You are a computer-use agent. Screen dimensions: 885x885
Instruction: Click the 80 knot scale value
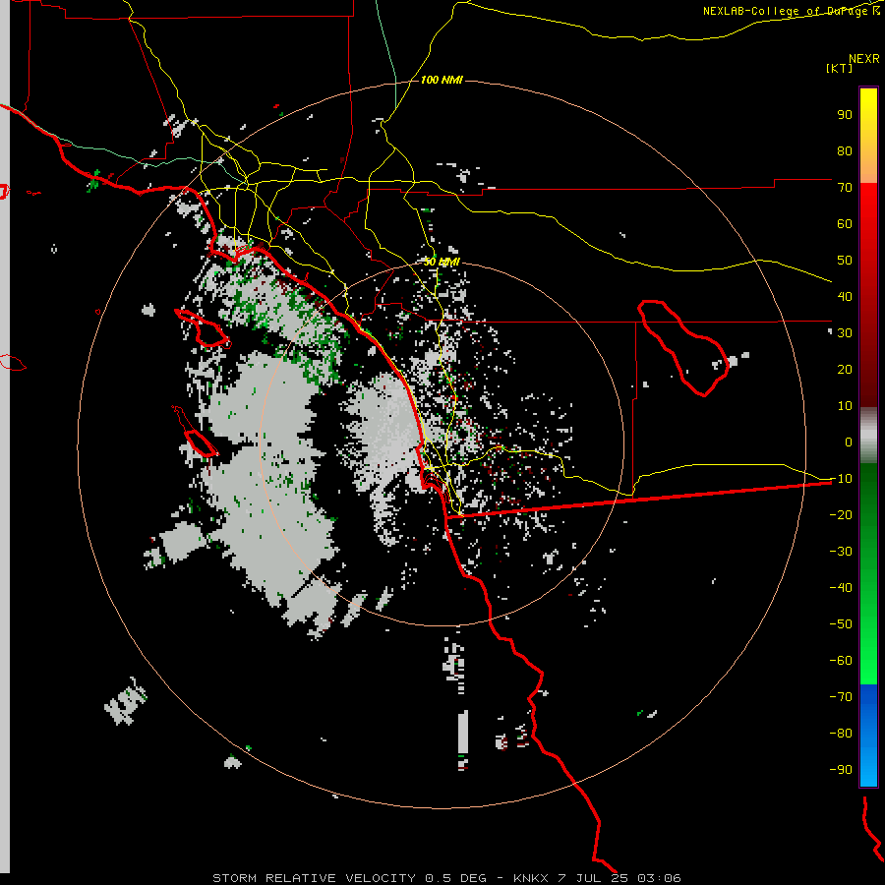[x=845, y=151]
